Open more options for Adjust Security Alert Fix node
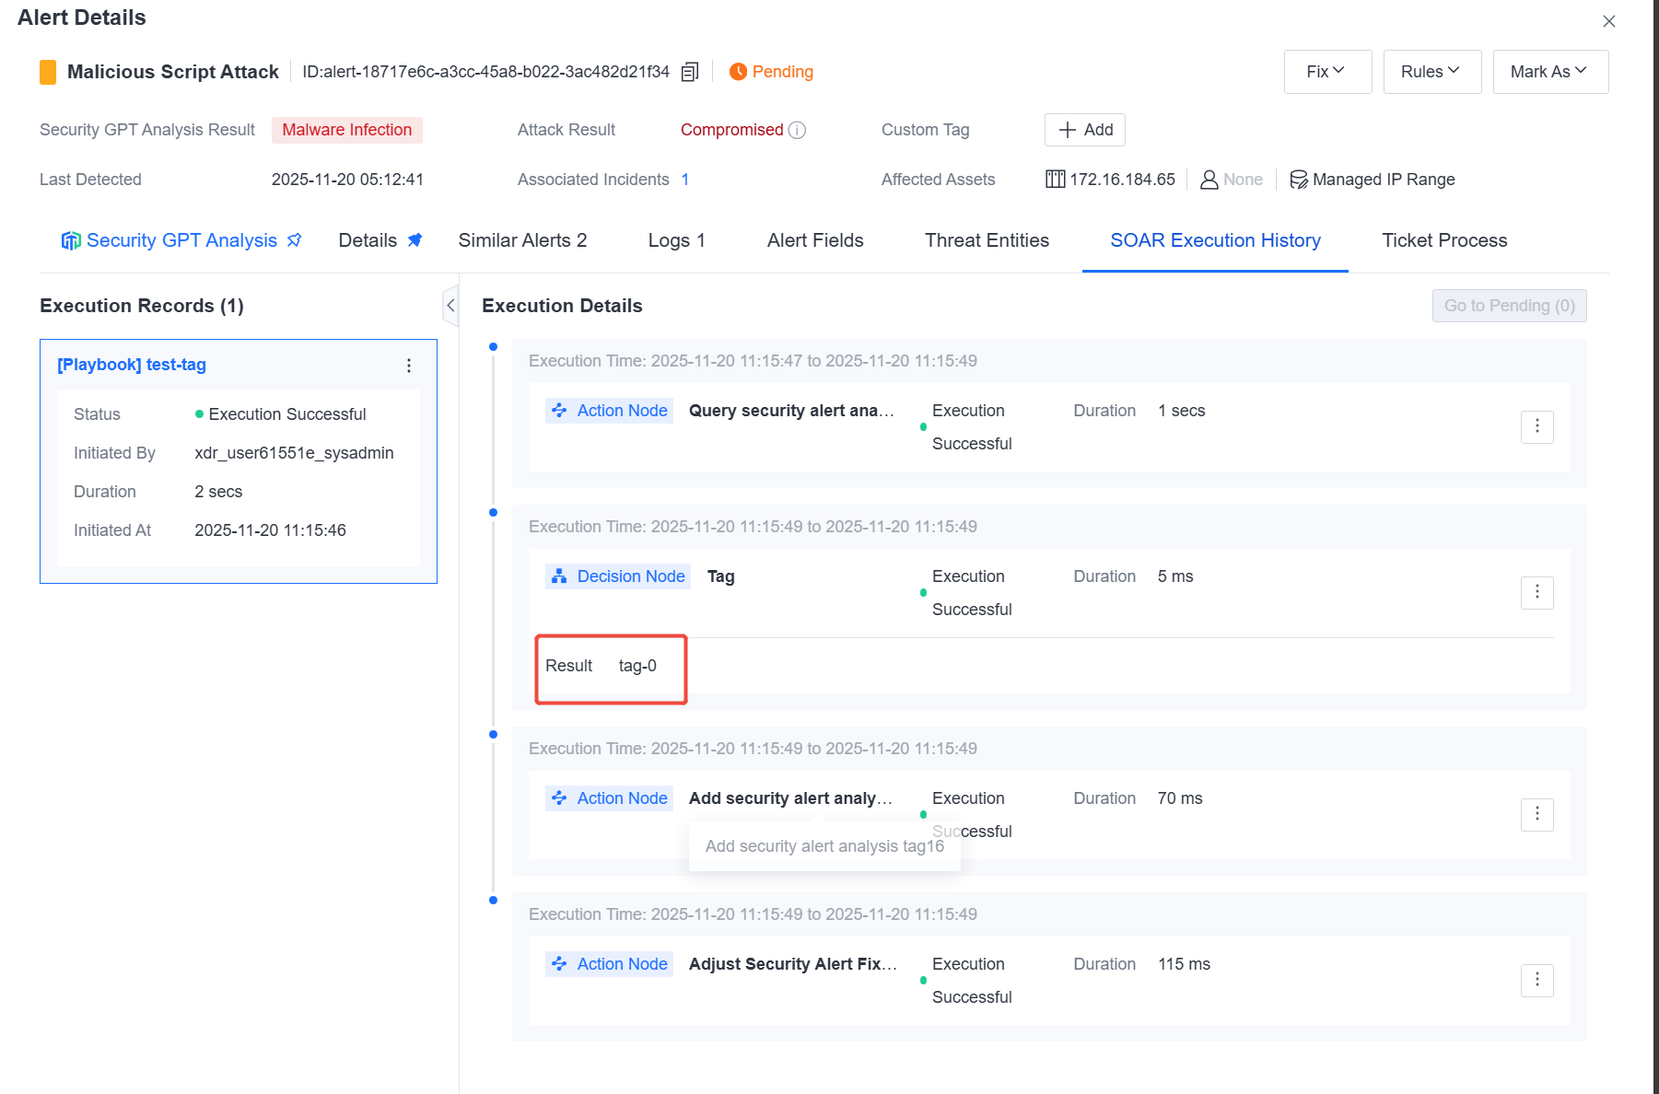 1536,980
